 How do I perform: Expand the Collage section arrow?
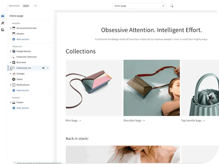point(11,74)
